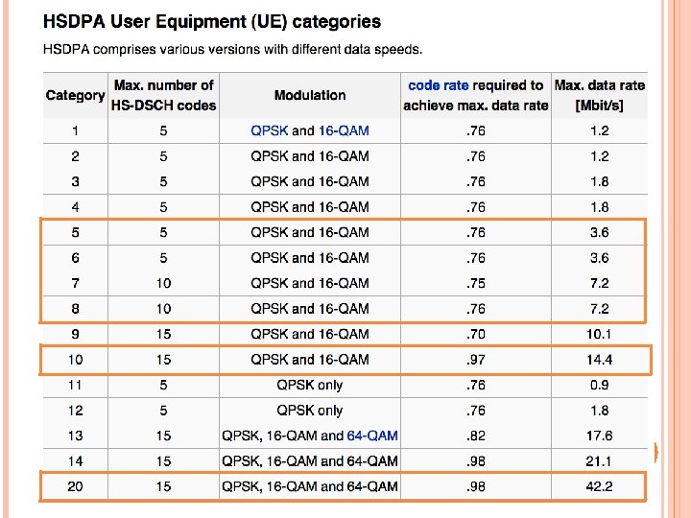Image resolution: width=691 pixels, height=518 pixels.
Task: Click the Category column header
Action: point(75,95)
